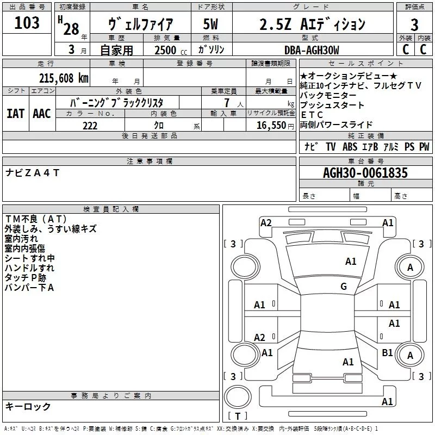
Task: Click the キーロック office notice text
Action: point(28,406)
